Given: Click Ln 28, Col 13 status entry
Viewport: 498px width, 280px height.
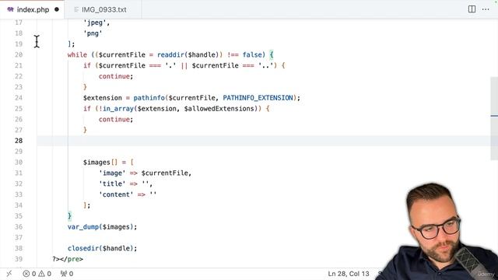Looking at the screenshot, I should coord(349,274).
